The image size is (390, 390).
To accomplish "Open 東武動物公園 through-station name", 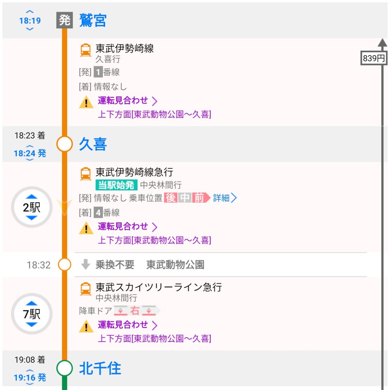I will [175, 265].
